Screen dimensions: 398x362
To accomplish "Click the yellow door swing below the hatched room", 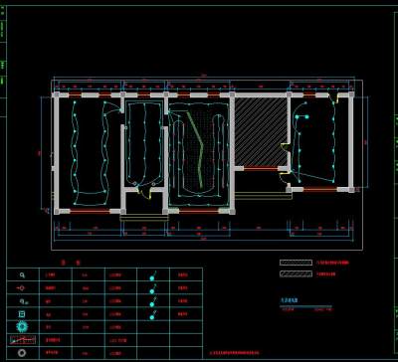I will click(284, 178).
